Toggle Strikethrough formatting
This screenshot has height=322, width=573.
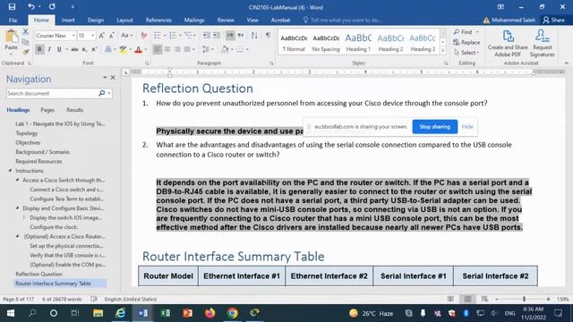74,49
